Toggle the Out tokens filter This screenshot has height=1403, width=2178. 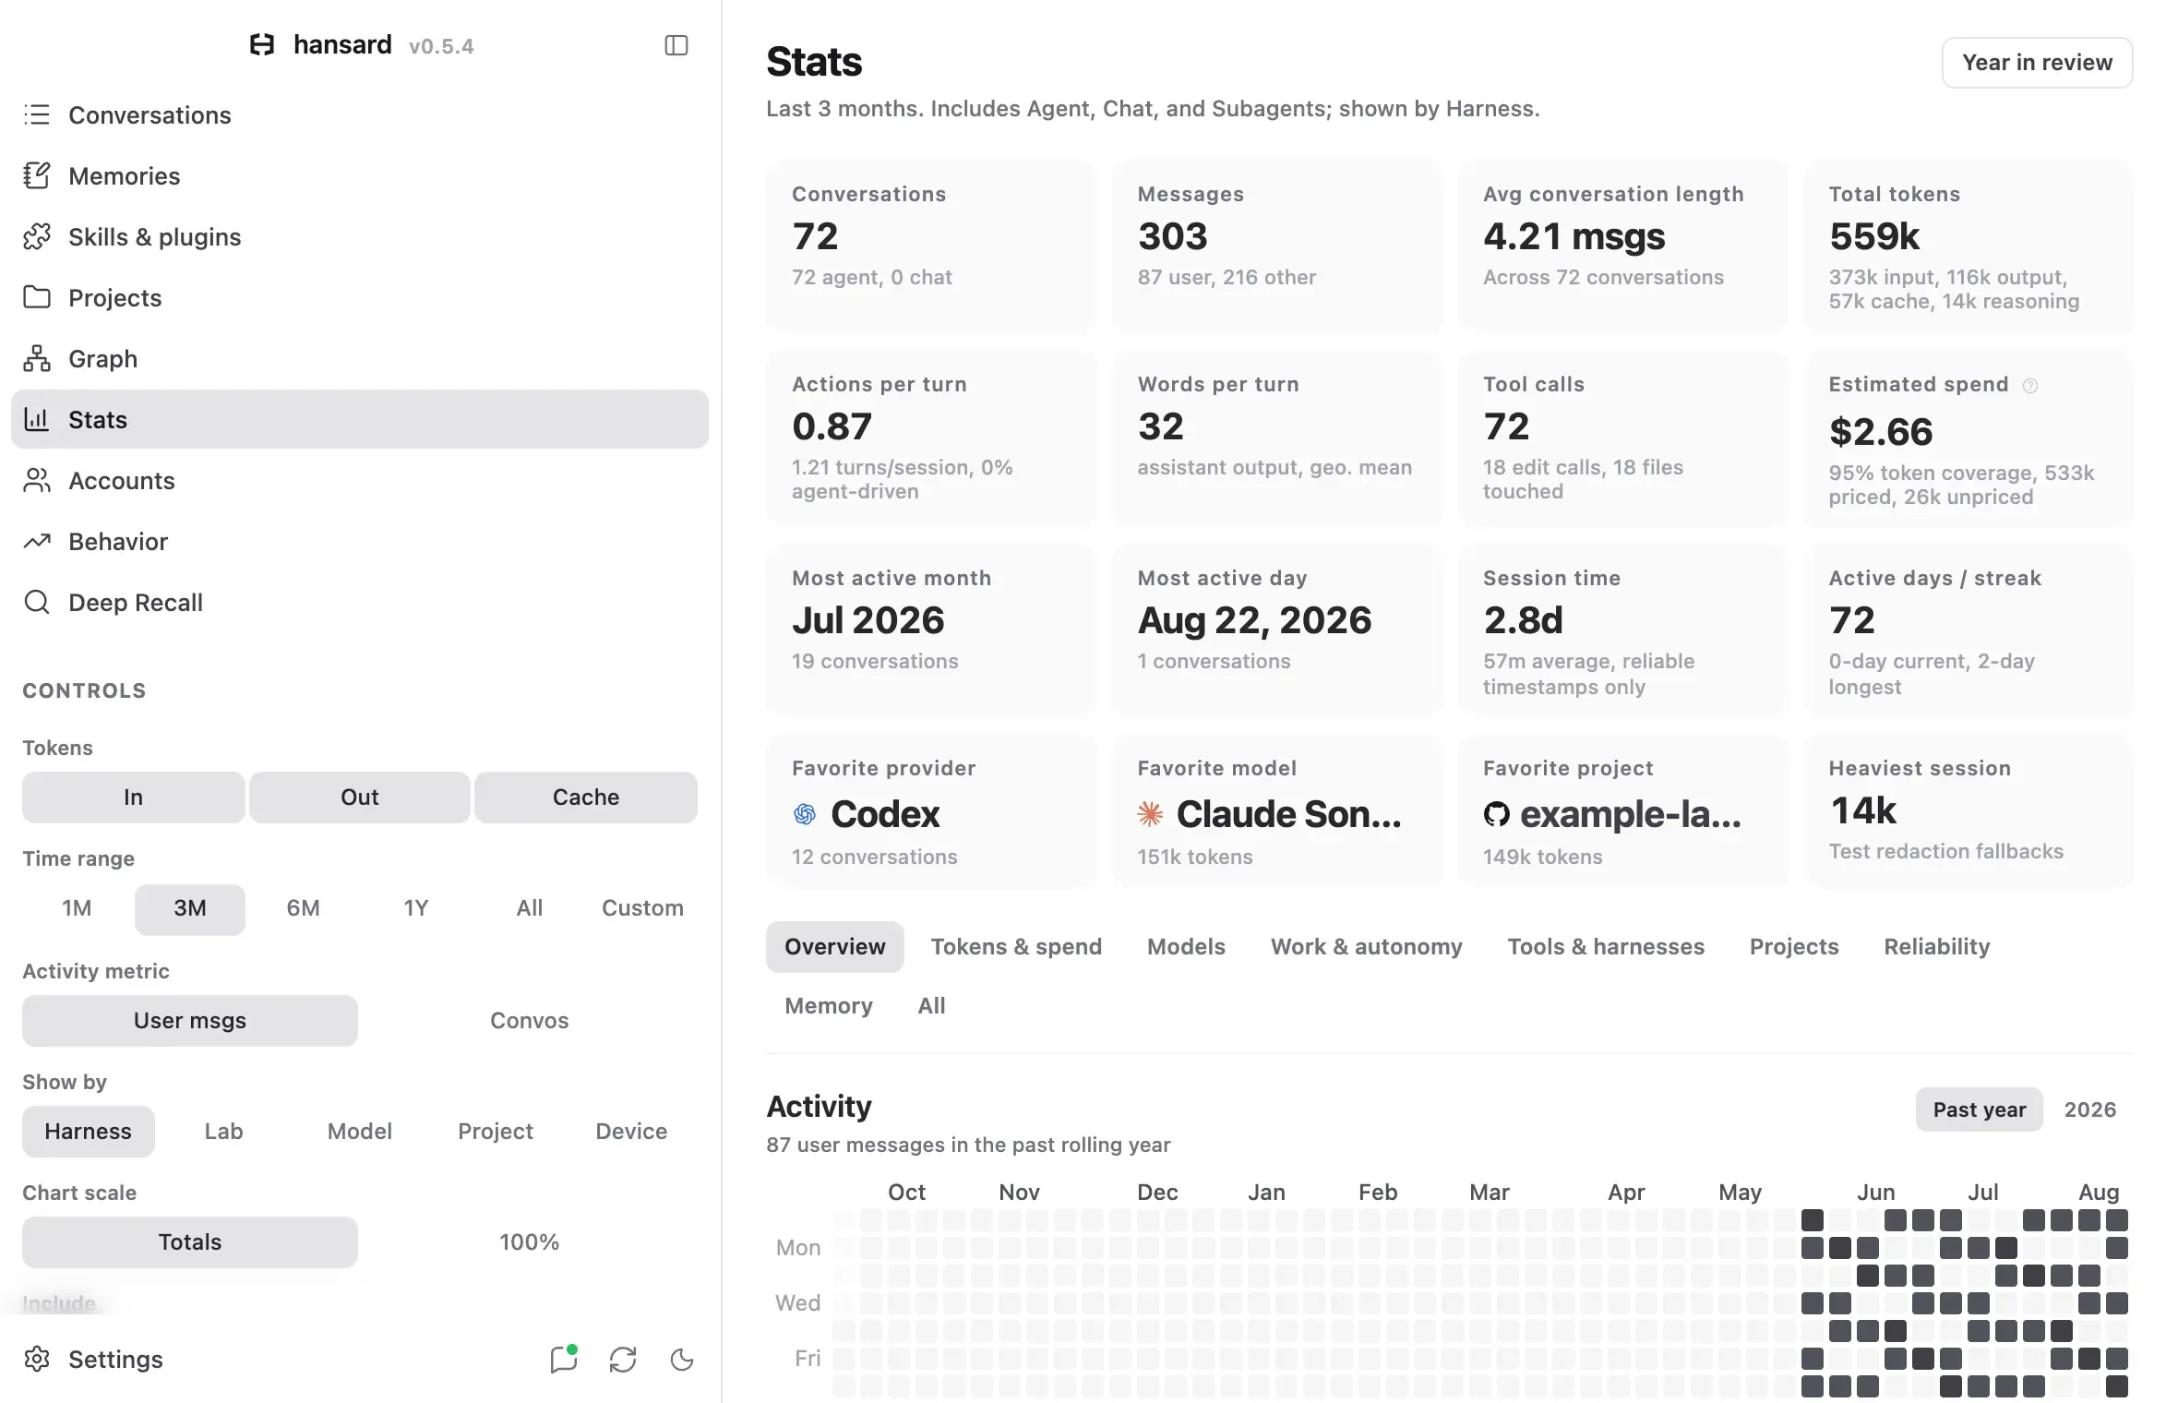[360, 797]
